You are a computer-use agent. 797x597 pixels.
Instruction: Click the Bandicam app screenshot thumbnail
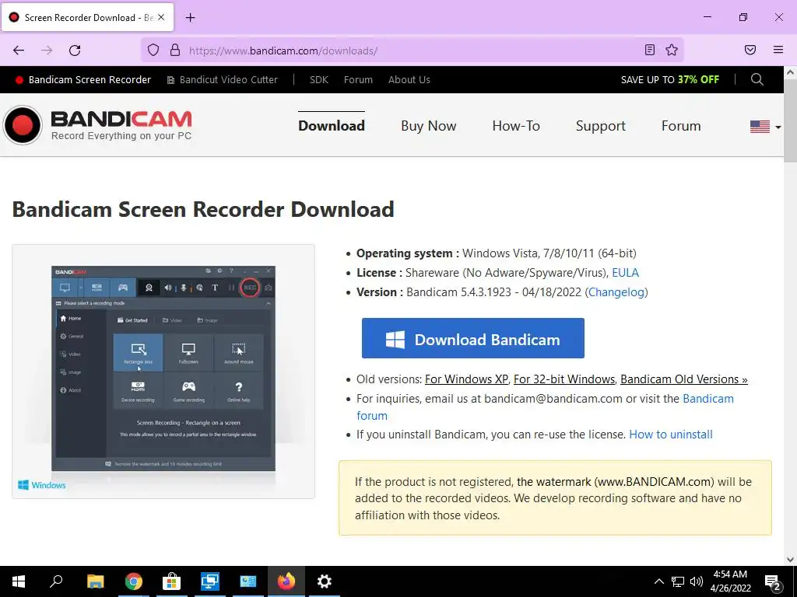tap(163, 369)
